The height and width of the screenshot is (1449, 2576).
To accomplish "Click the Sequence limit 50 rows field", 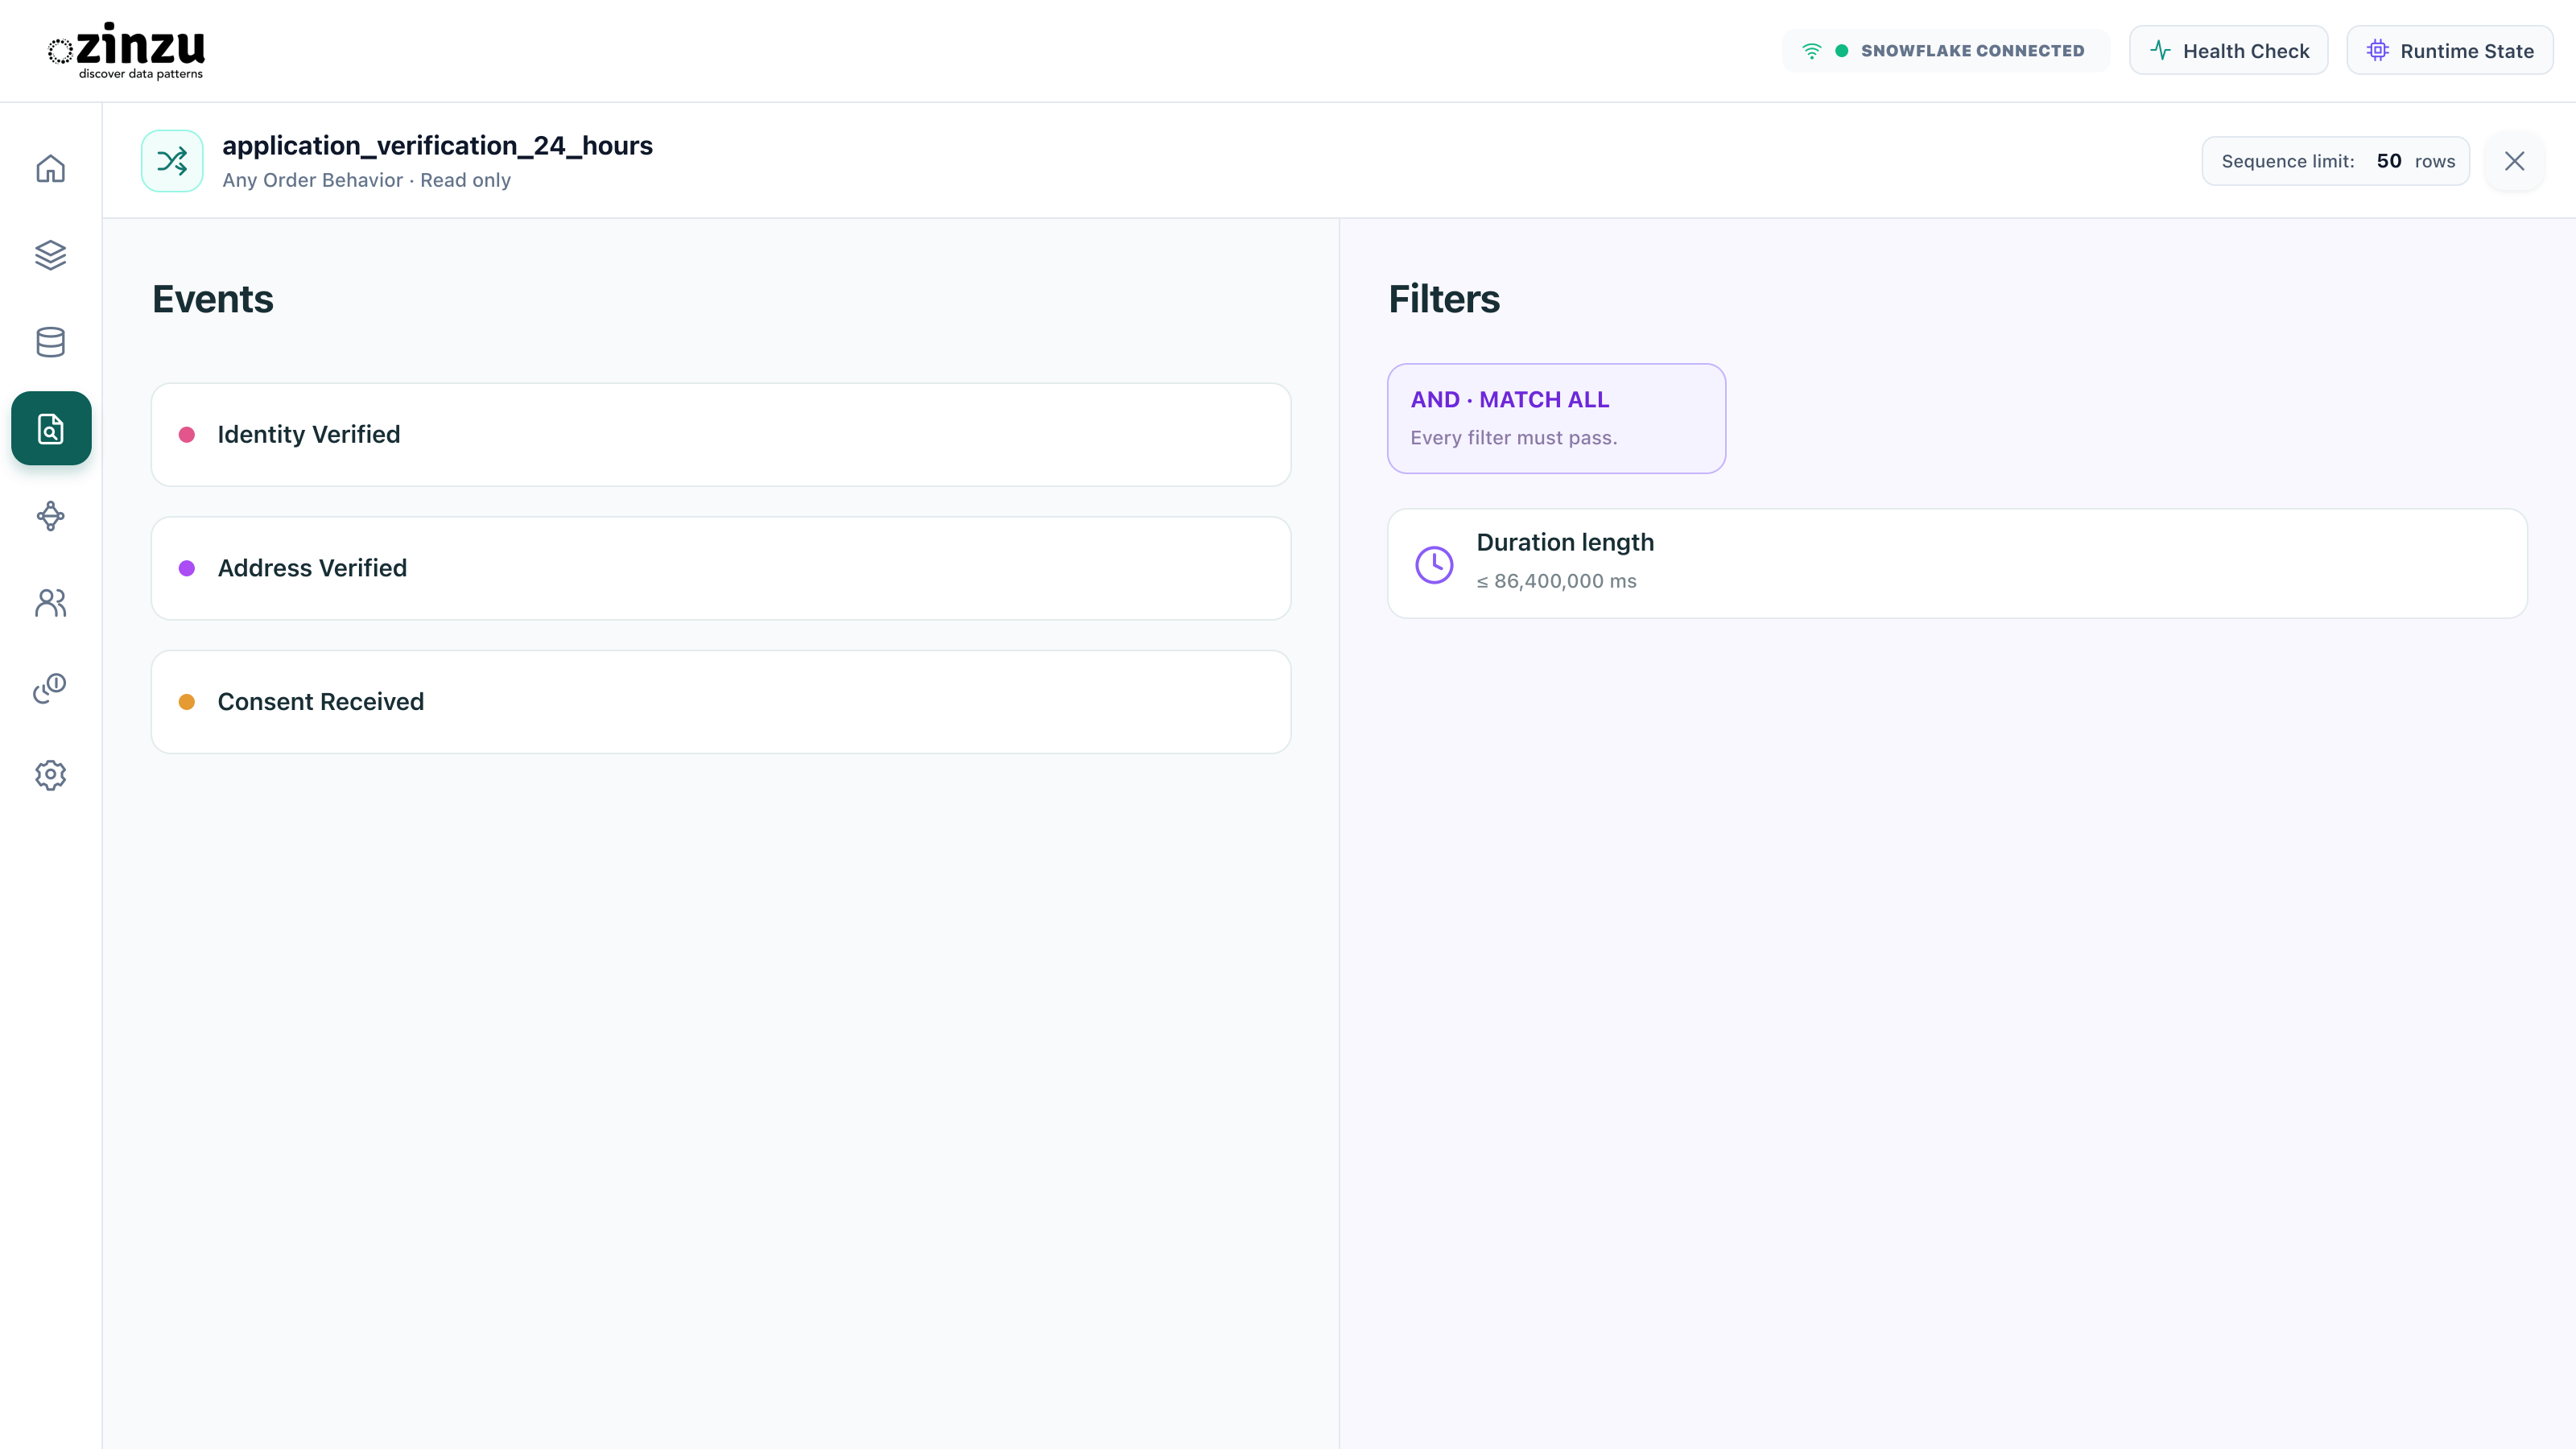I will coord(2335,161).
